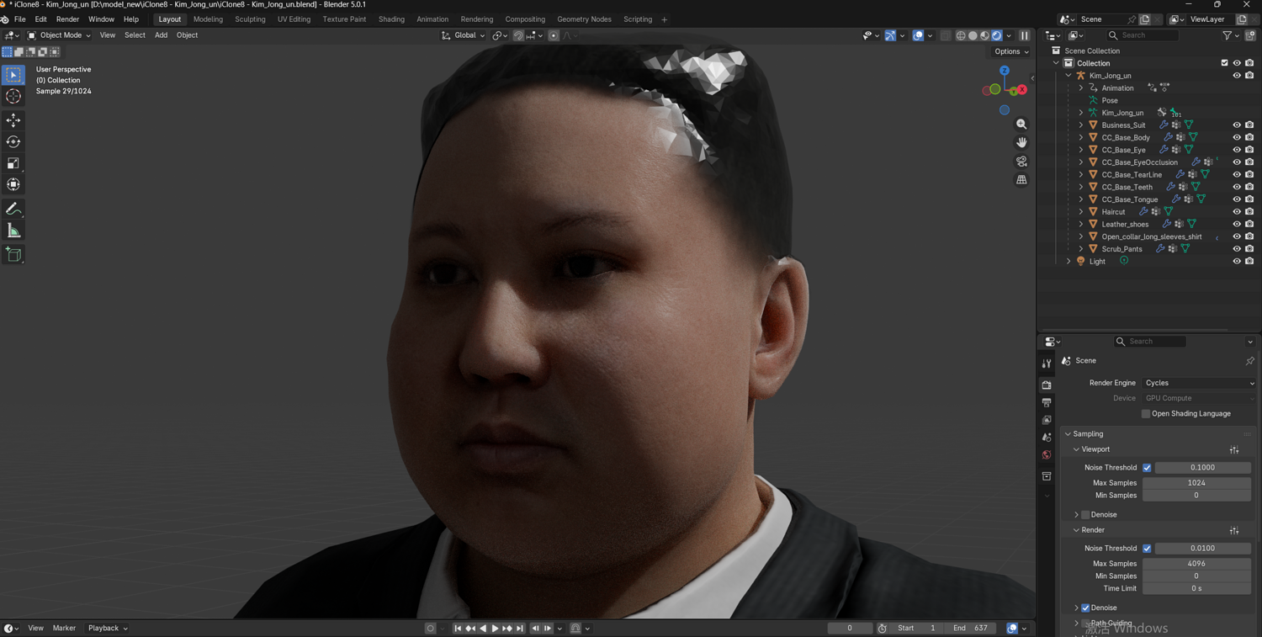Image resolution: width=1262 pixels, height=637 pixels.
Task: Toggle the snapping magnet button
Action: (x=518, y=35)
